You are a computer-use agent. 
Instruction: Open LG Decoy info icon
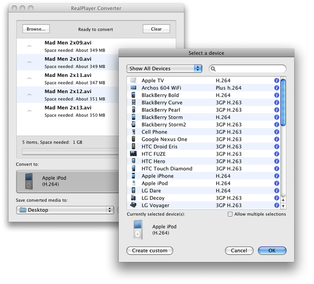[277, 198]
